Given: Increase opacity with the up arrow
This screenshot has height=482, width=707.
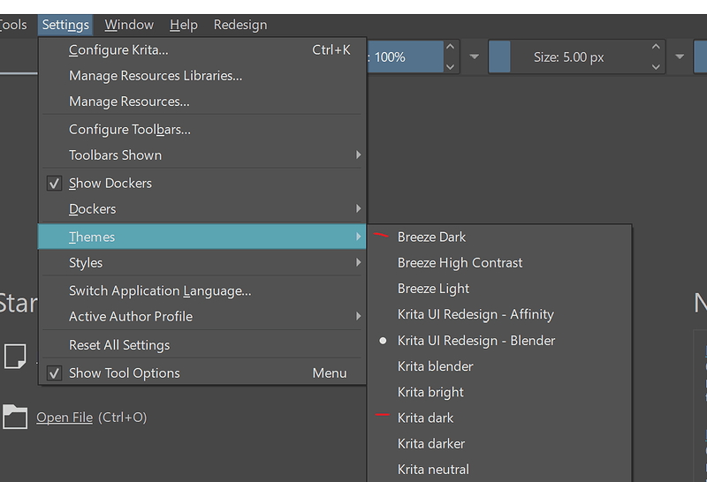Looking at the screenshot, I should coord(450,48).
